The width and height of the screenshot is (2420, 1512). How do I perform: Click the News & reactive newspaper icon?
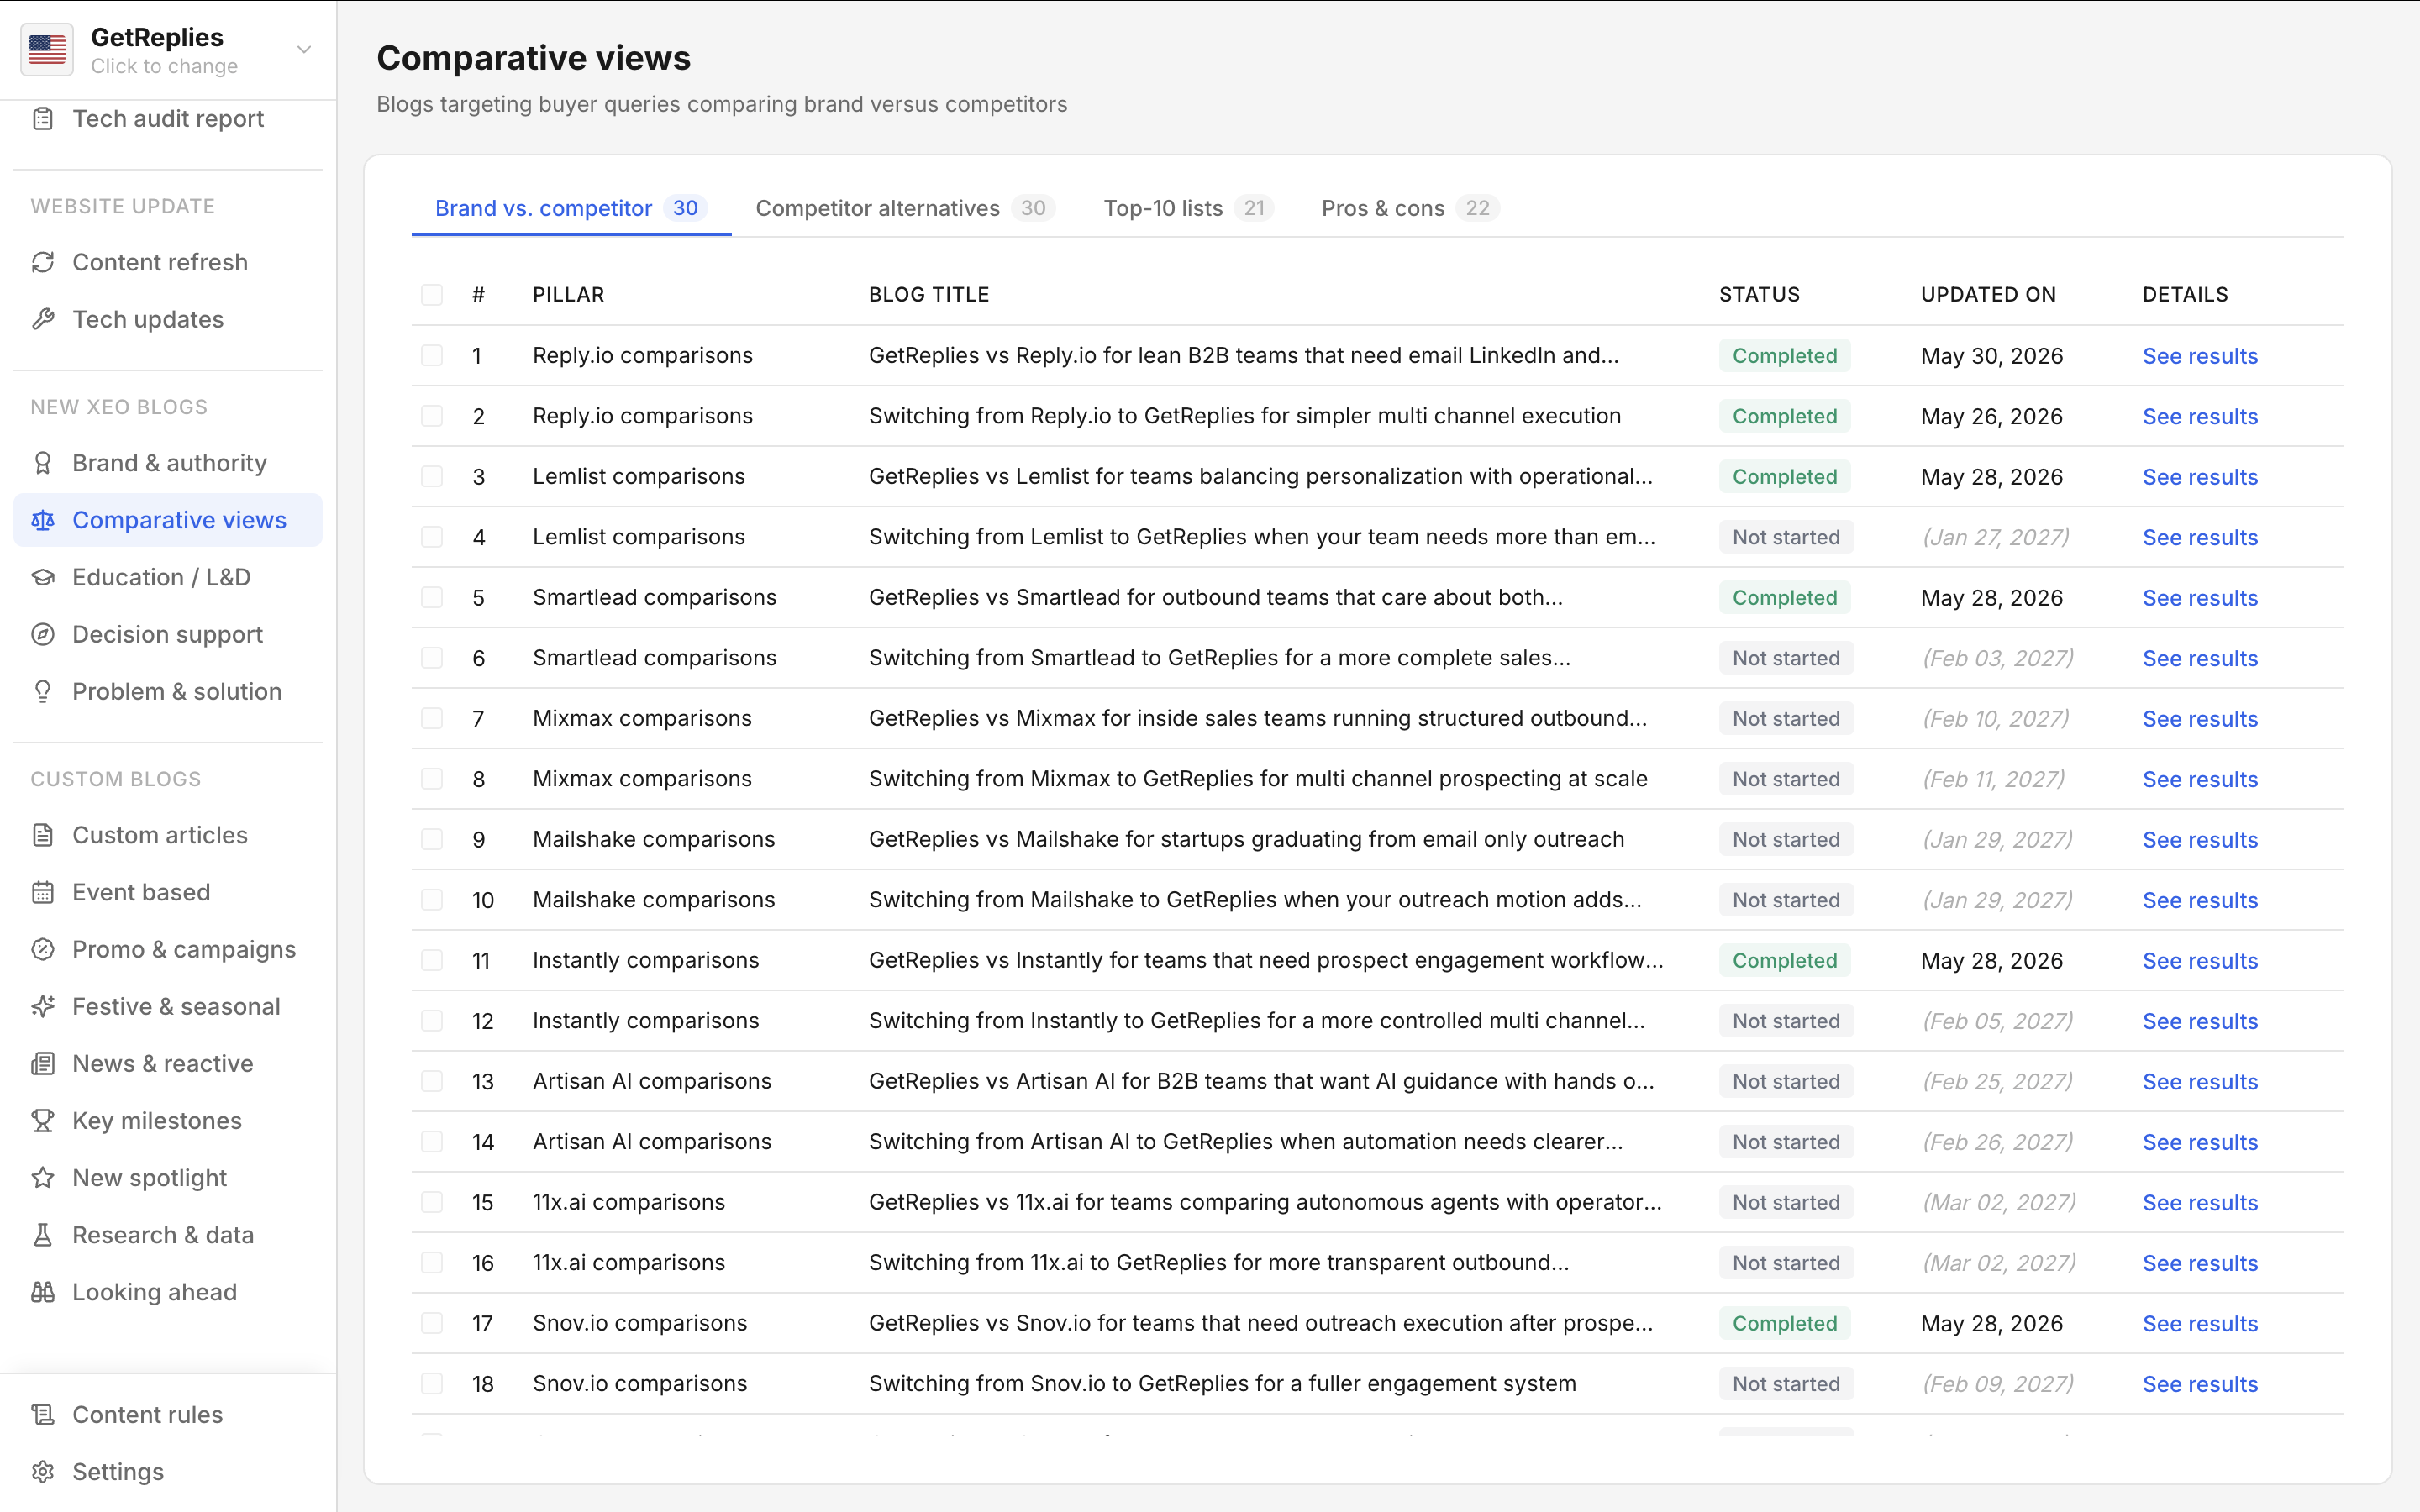[x=43, y=1063]
